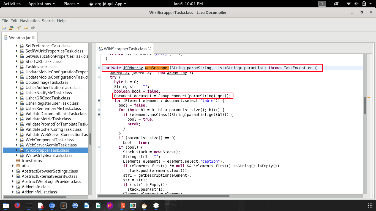
Task: Click the highlighted webScrapper method name
Action: 157,68
